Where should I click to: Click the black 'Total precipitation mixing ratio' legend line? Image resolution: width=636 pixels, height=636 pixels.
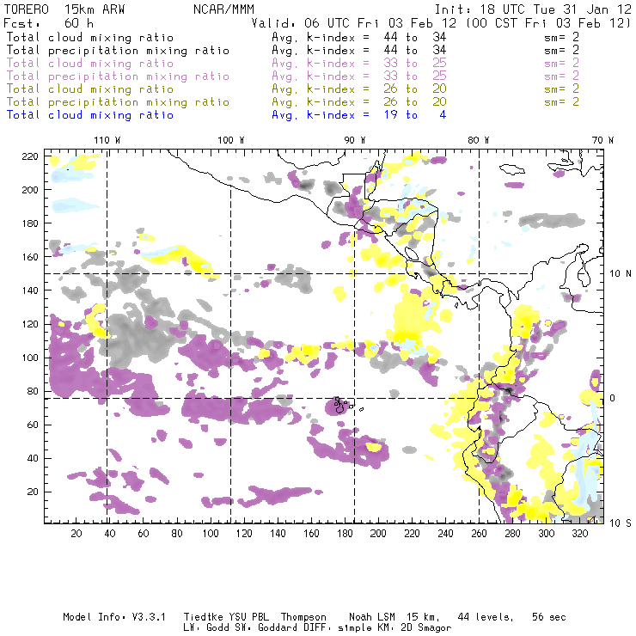click(x=118, y=51)
